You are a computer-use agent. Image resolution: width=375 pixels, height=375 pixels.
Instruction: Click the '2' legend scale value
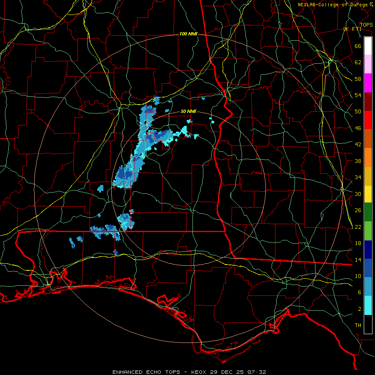[x=360, y=309]
